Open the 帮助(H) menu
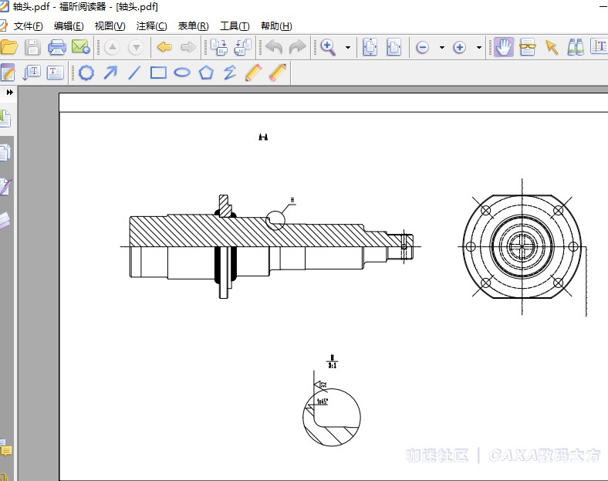 [276, 26]
